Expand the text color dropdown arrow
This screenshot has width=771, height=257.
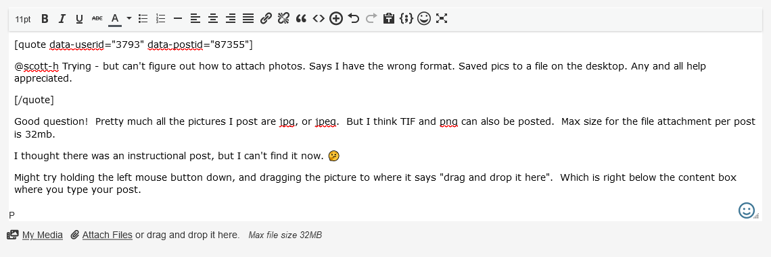[128, 19]
